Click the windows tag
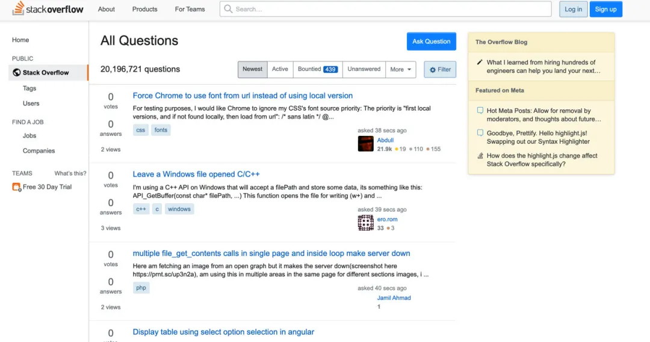The image size is (650, 342). (179, 209)
